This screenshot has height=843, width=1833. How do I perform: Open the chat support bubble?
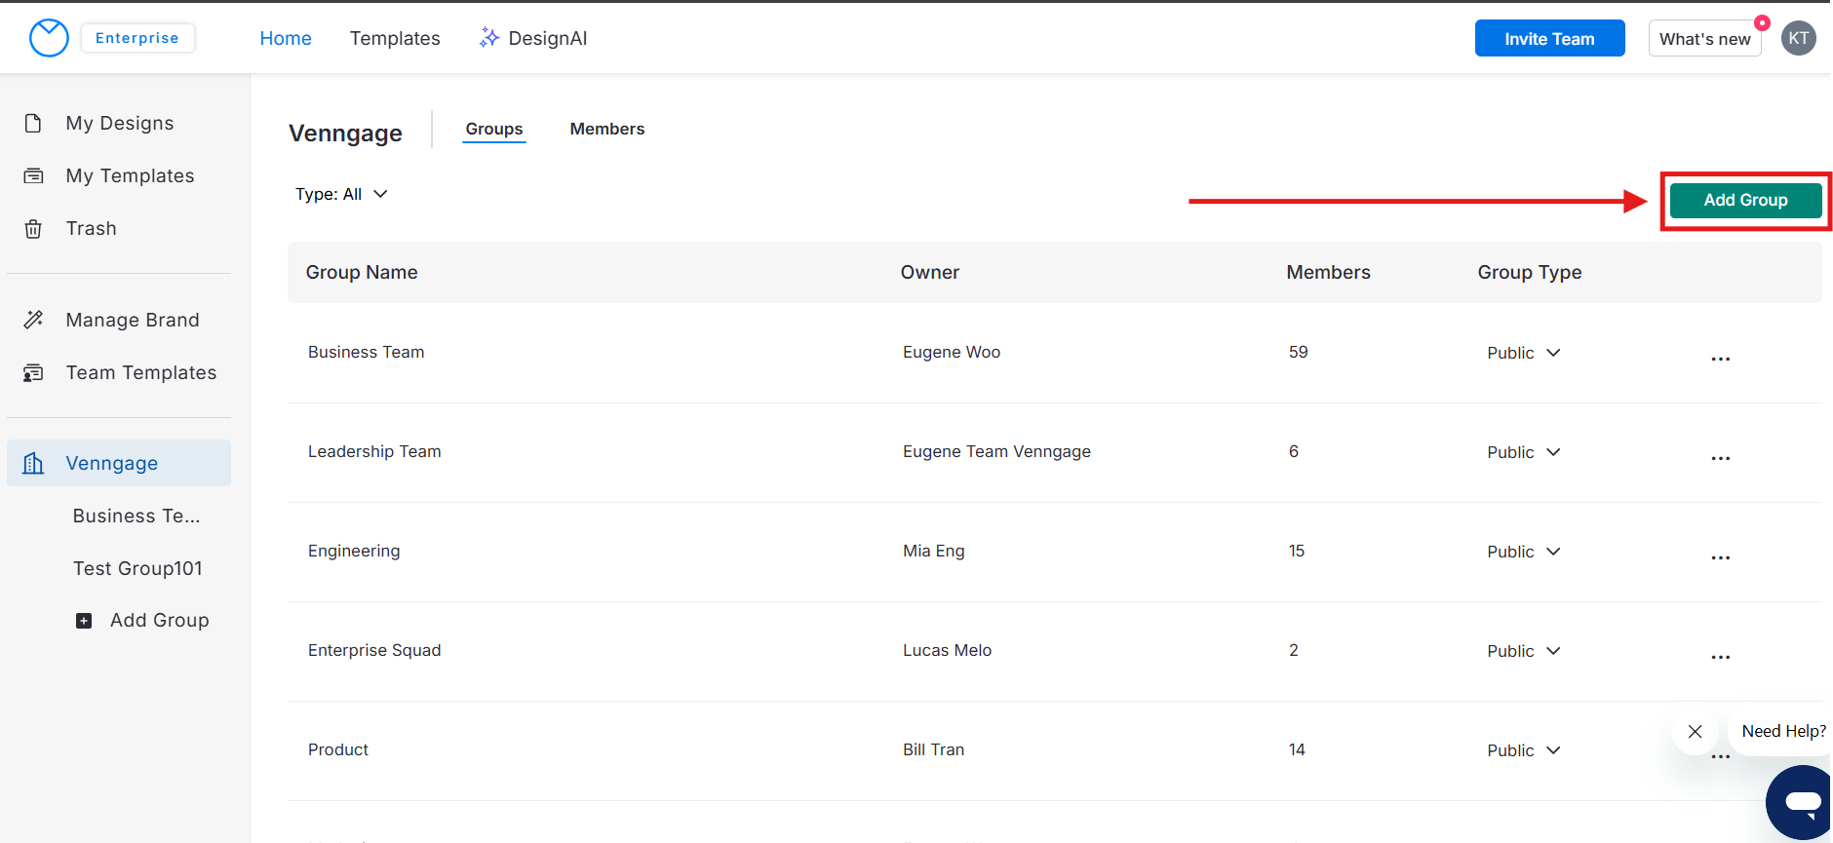1802,801
